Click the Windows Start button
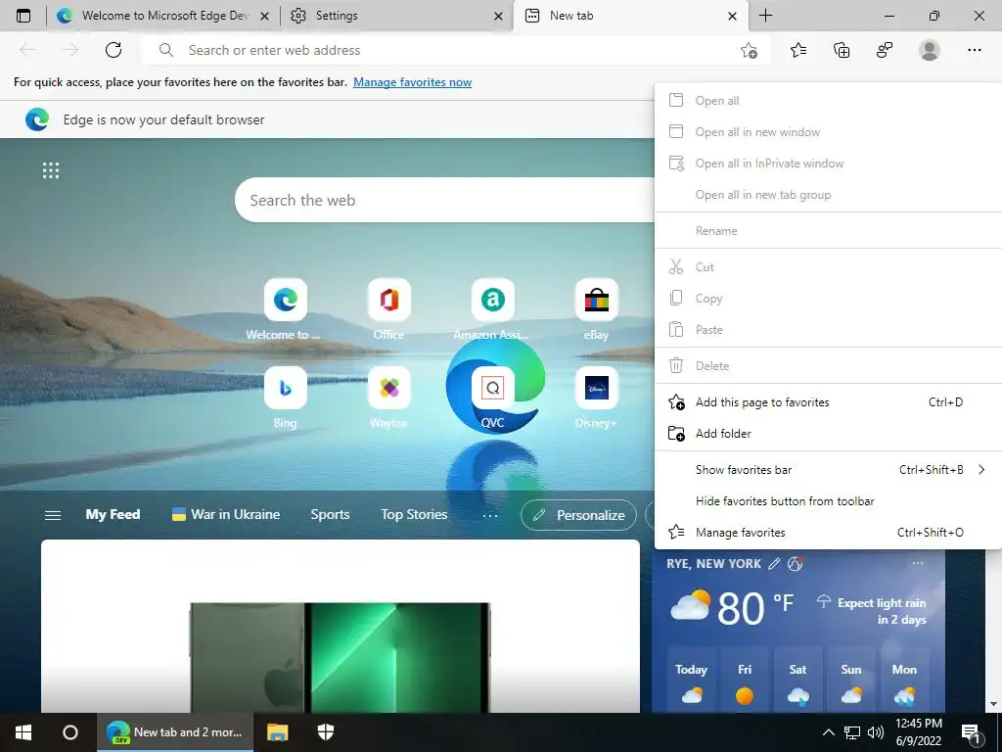 pyautogui.click(x=23, y=732)
